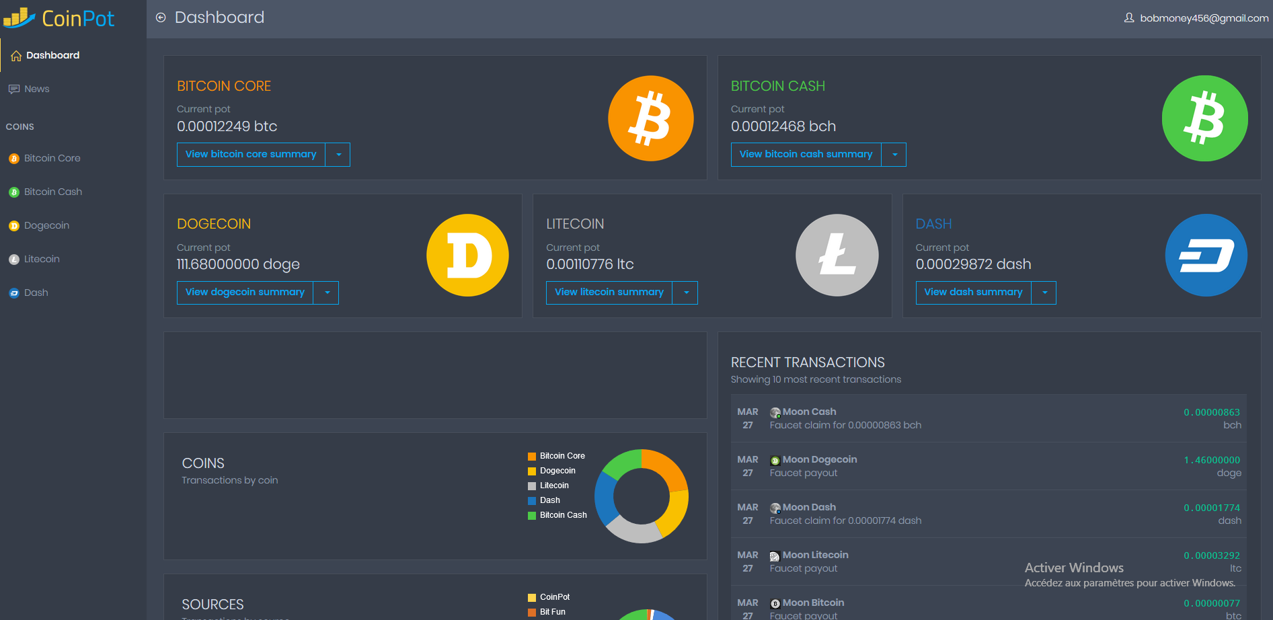Click Moon Cash transaction icon
The height and width of the screenshot is (620, 1273).
click(x=775, y=412)
